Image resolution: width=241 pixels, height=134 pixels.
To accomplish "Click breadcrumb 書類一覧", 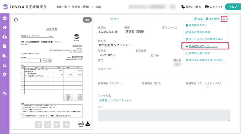I will tap(61, 7).
